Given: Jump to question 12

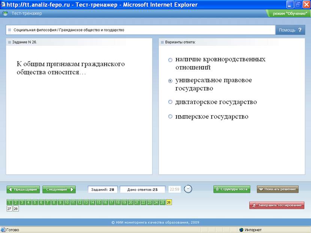Looking at the screenshot, I should click(79, 202).
